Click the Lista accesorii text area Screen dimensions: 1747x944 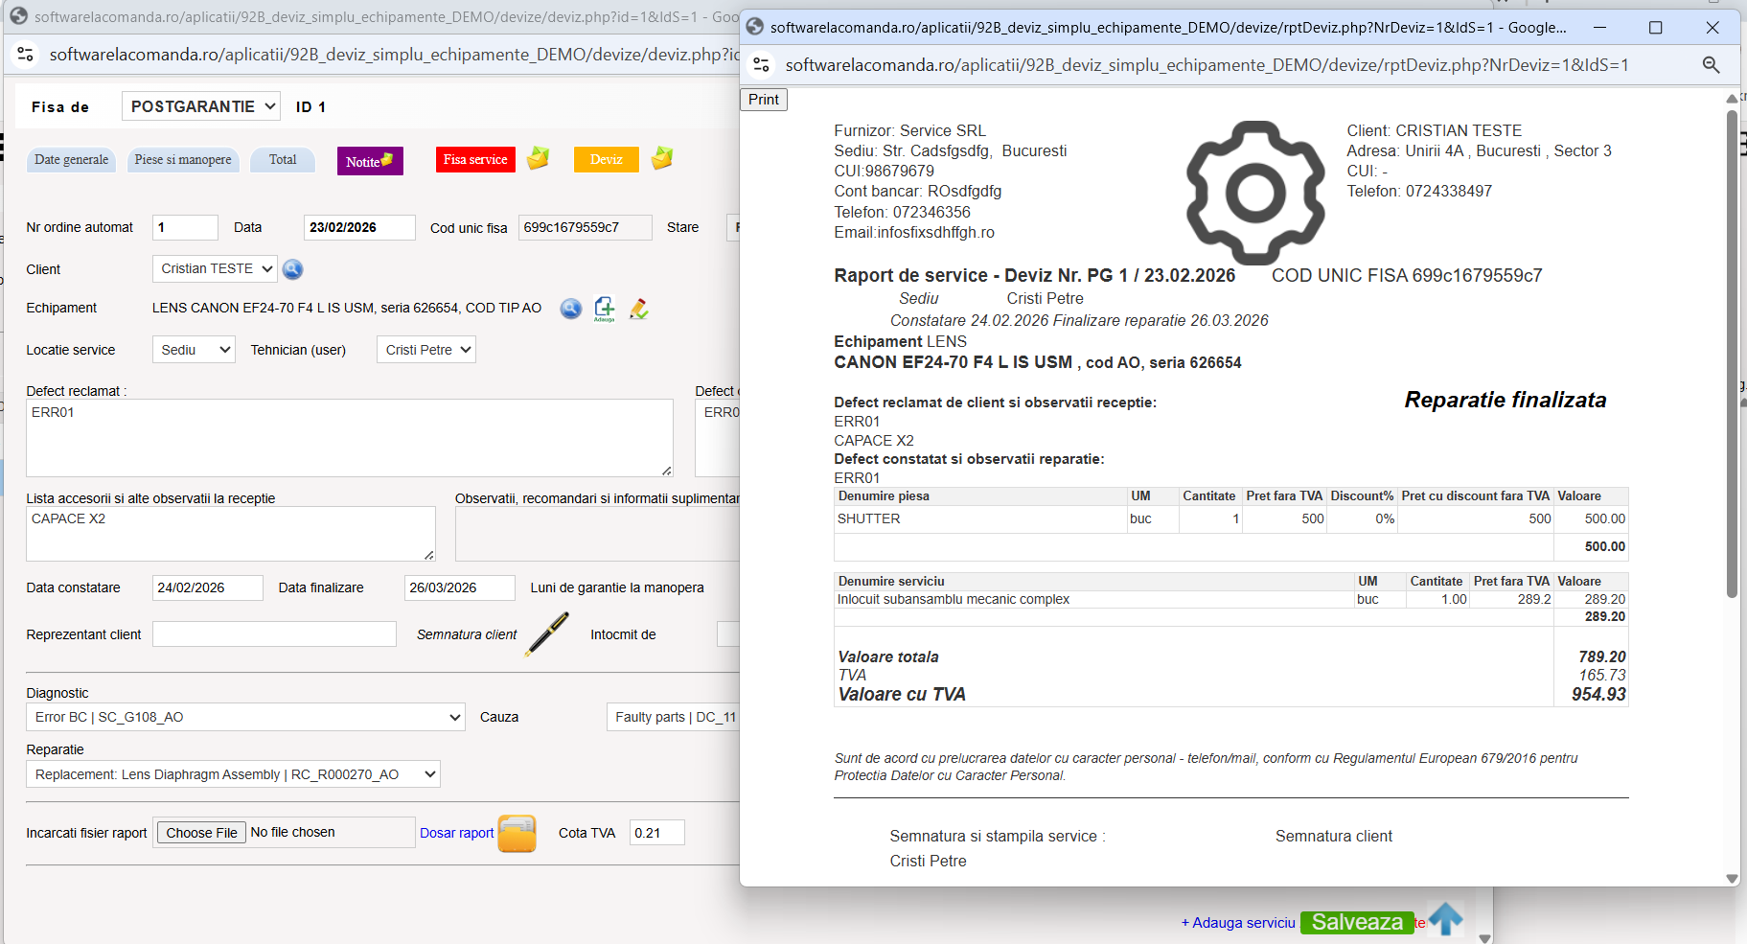pyautogui.click(x=231, y=534)
